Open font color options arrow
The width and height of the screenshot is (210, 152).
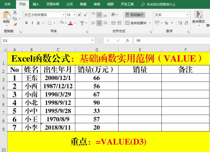click(x=75, y=23)
